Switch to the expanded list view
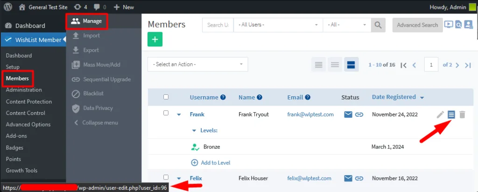This screenshot has width=478, height=192. (x=351, y=65)
